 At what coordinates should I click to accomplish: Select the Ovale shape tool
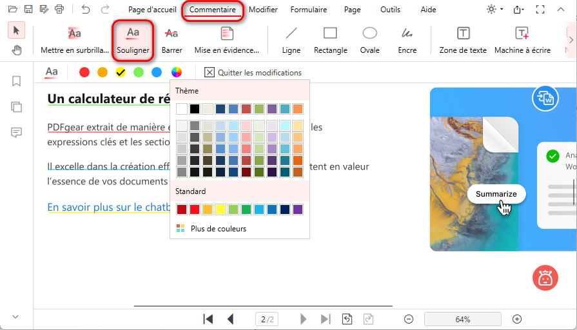[x=370, y=41]
